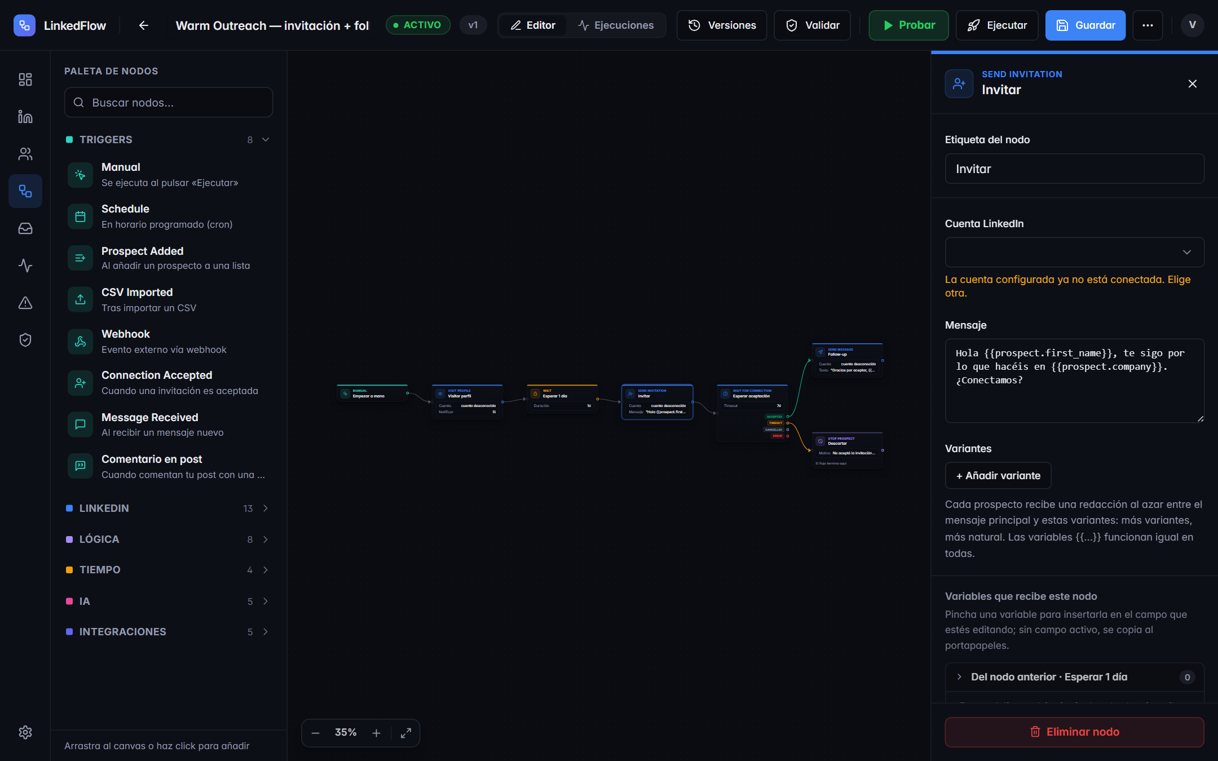
Task: Click the 35% zoom level value
Action: [346, 732]
